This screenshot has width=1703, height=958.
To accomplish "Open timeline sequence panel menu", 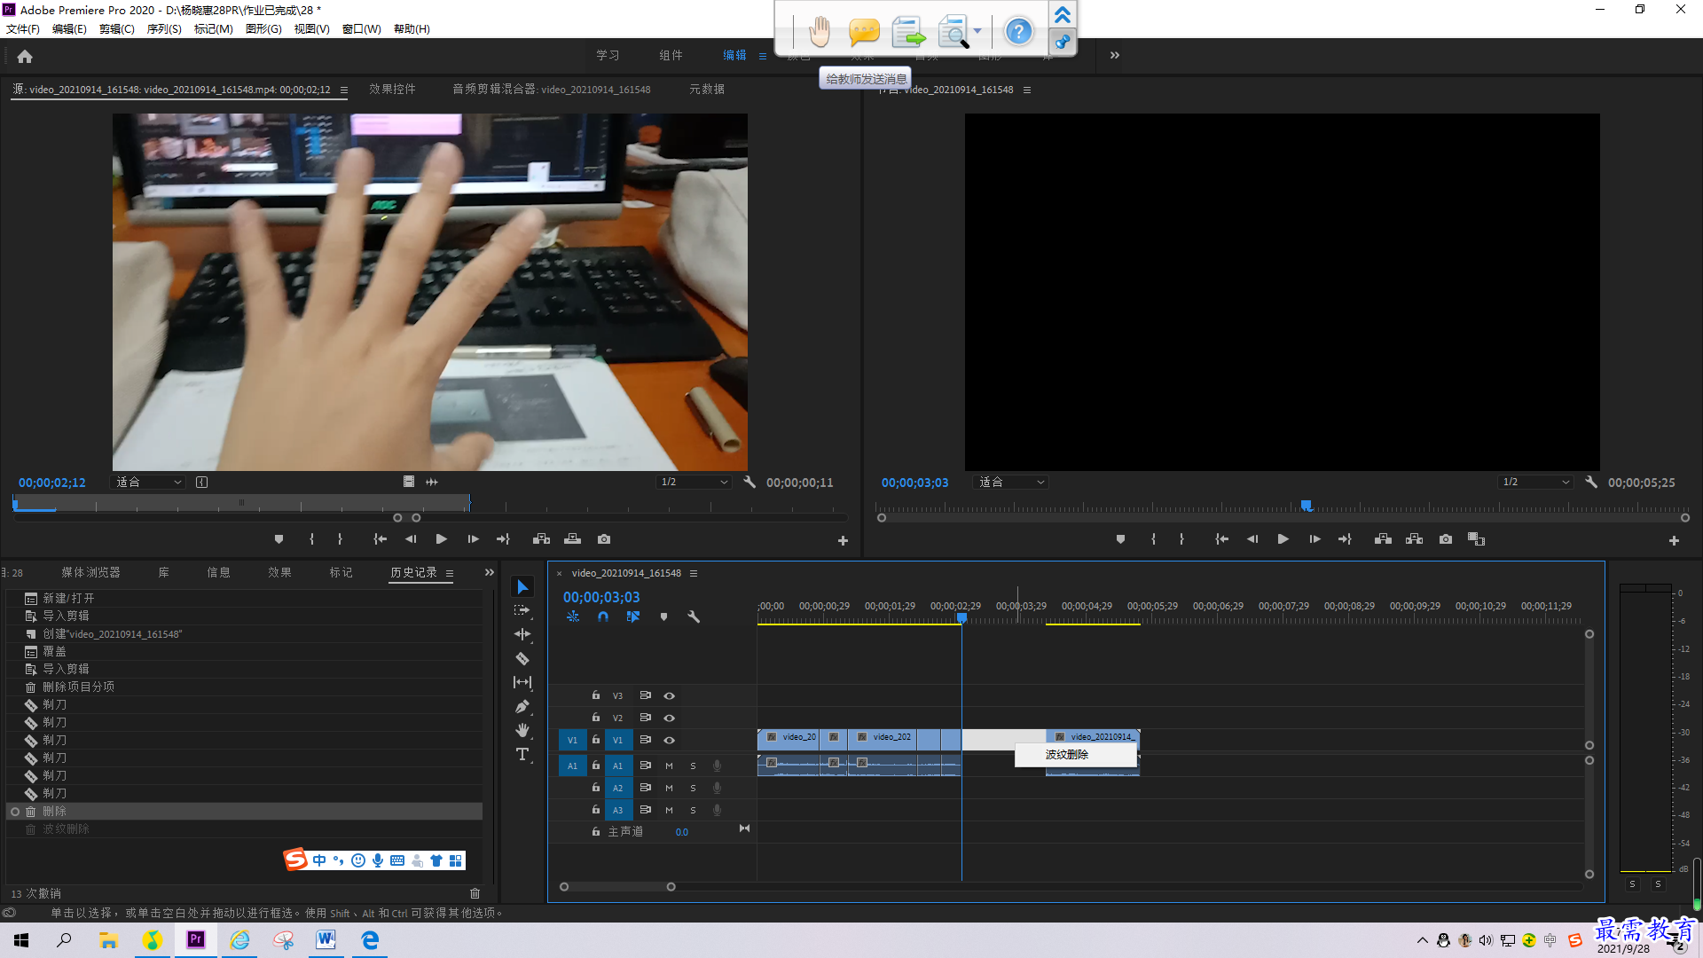I will (x=694, y=573).
